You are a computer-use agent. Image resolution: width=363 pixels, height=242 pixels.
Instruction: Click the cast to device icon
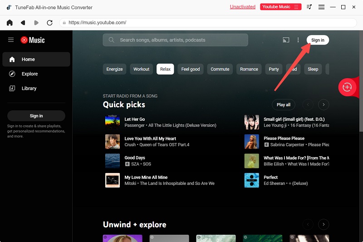coord(286,40)
